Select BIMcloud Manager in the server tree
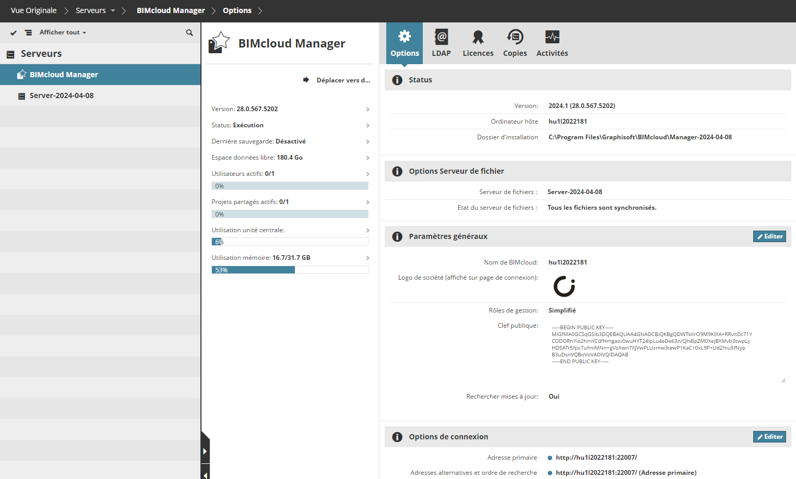This screenshot has width=796, height=479. point(100,75)
